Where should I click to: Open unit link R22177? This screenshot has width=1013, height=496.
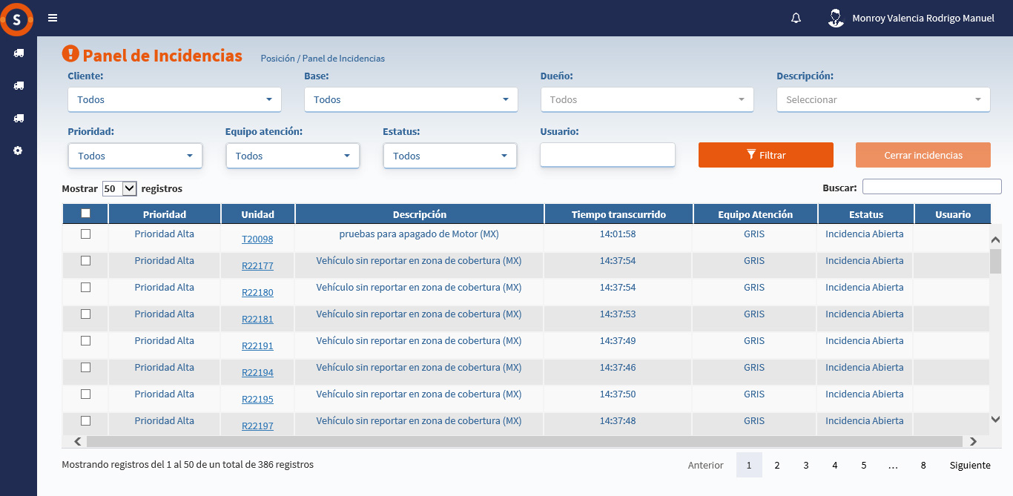[x=257, y=266]
